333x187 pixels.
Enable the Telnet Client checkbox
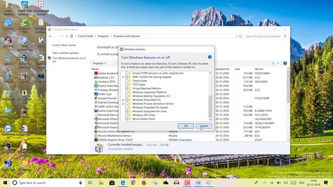click(127, 81)
